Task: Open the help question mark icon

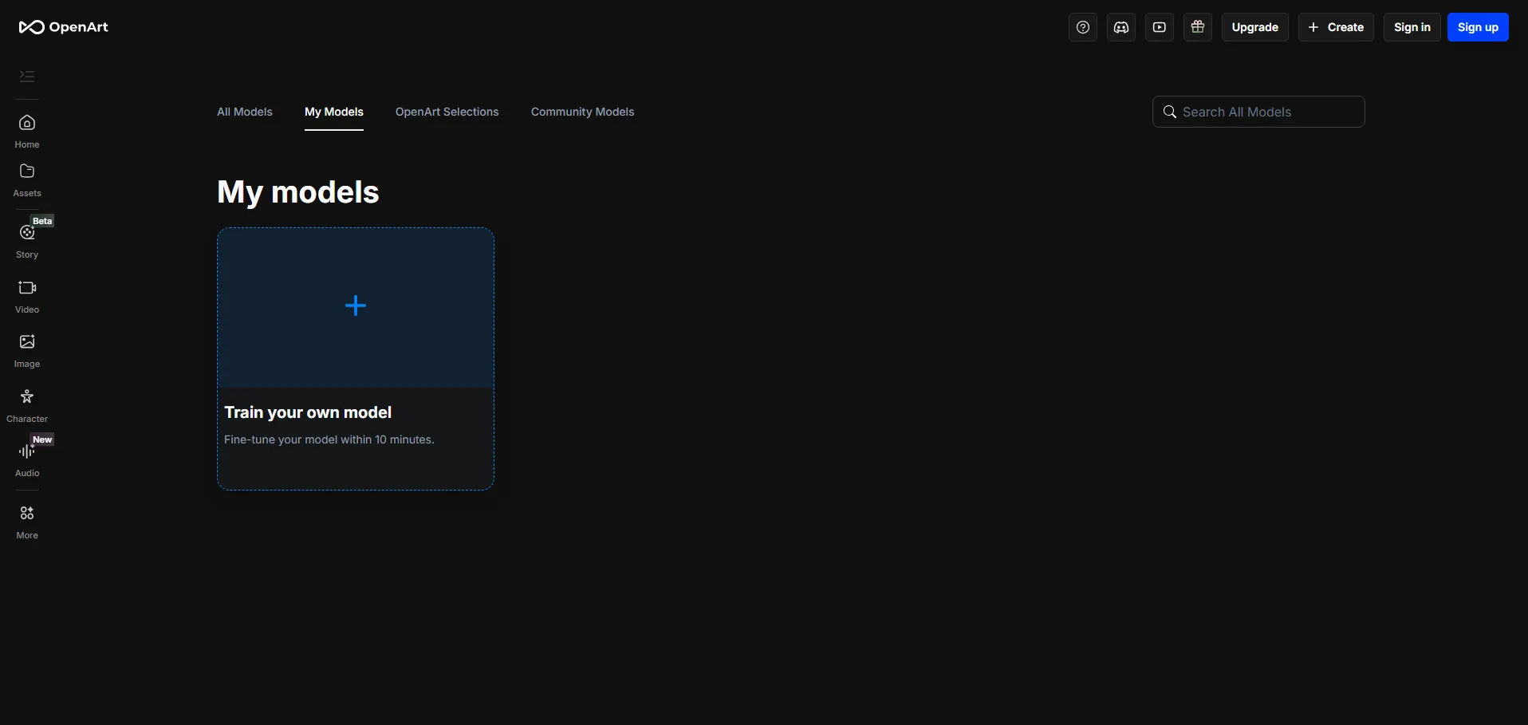Action: pos(1082,27)
